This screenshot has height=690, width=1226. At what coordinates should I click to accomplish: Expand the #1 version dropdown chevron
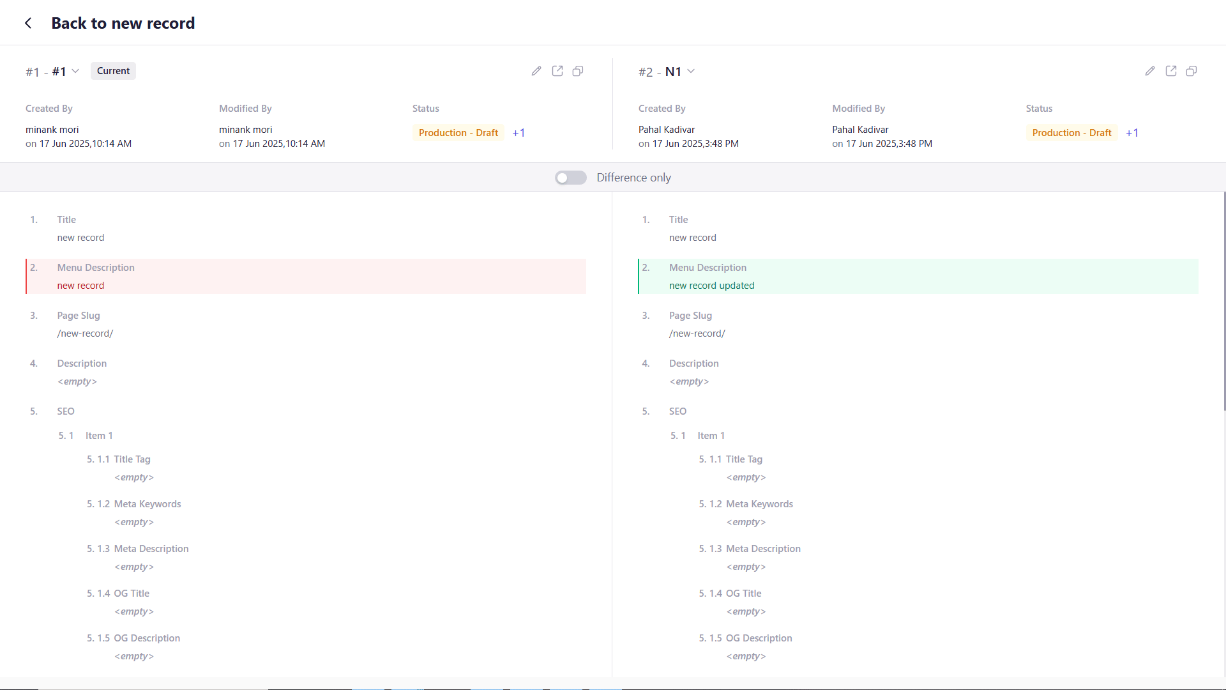tap(75, 71)
